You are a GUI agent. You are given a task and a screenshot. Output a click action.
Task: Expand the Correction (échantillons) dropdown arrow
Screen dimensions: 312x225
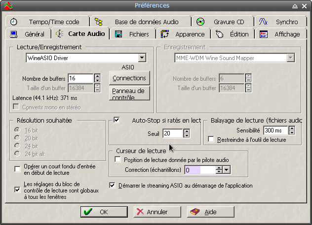click(x=227, y=170)
